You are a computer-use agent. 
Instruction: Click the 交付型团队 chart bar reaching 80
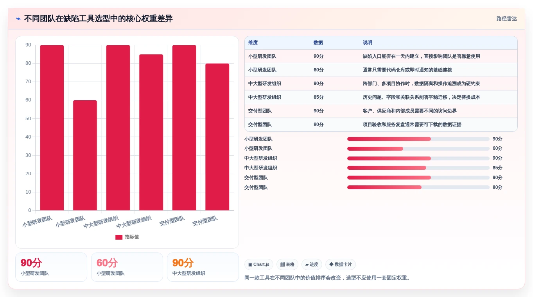coord(217,137)
